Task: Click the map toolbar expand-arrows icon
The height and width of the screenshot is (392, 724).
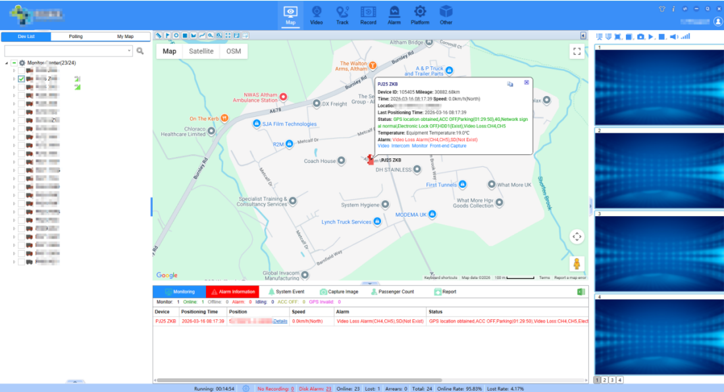Action: [228, 35]
